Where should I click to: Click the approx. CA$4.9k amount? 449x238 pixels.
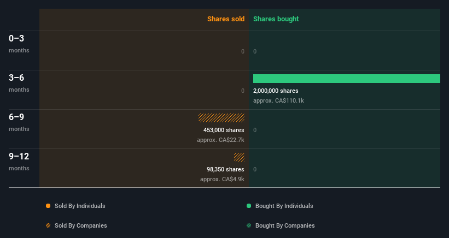[x=222, y=179]
